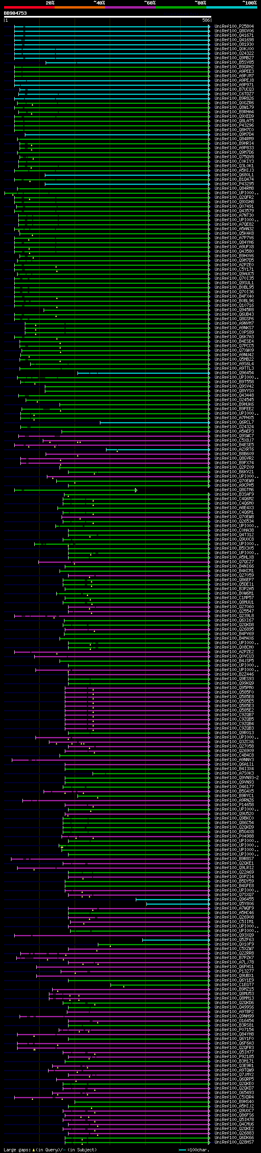Click the cyan alignment bar for UniRef100_P25804
261x1153 pixels.
112,27
